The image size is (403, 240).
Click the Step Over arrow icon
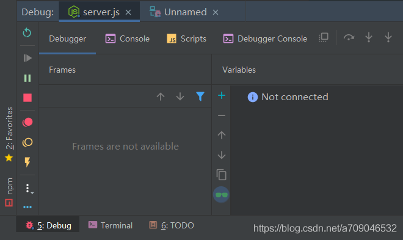click(349, 38)
